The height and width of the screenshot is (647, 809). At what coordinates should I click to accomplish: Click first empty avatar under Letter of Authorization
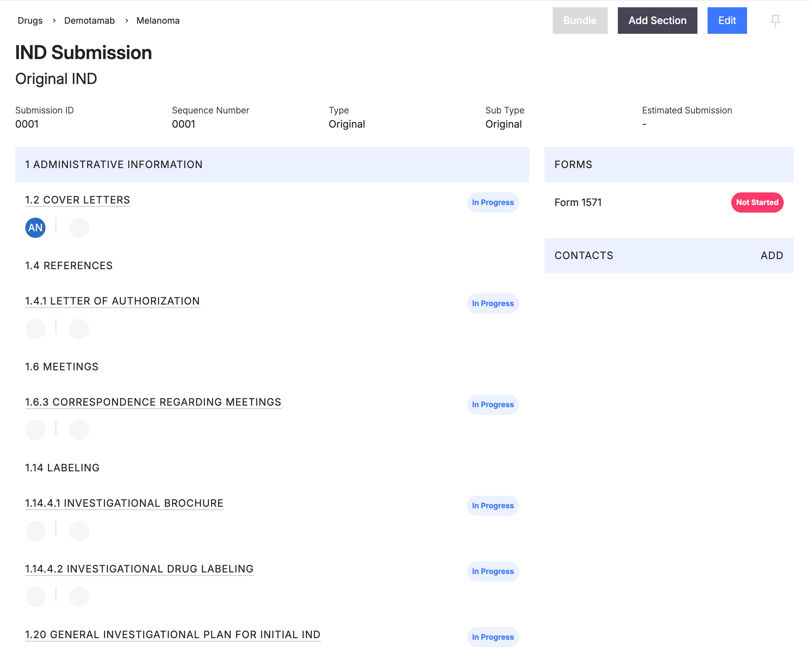coord(35,329)
